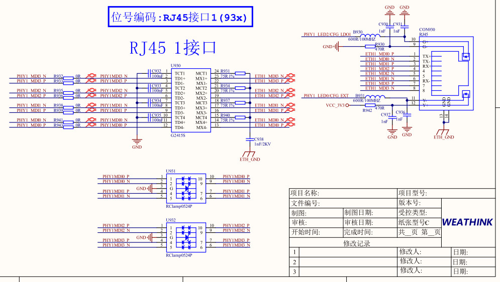
Task: Select the 修改记录 header
Action: tap(357, 243)
